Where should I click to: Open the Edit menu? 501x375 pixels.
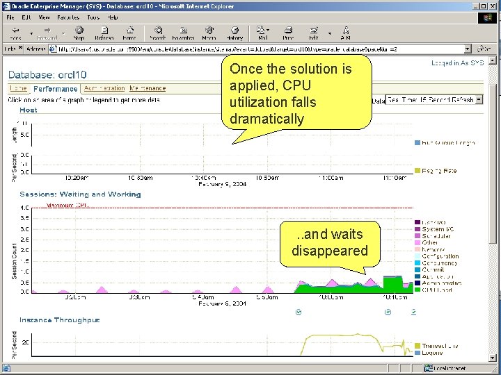[26, 17]
